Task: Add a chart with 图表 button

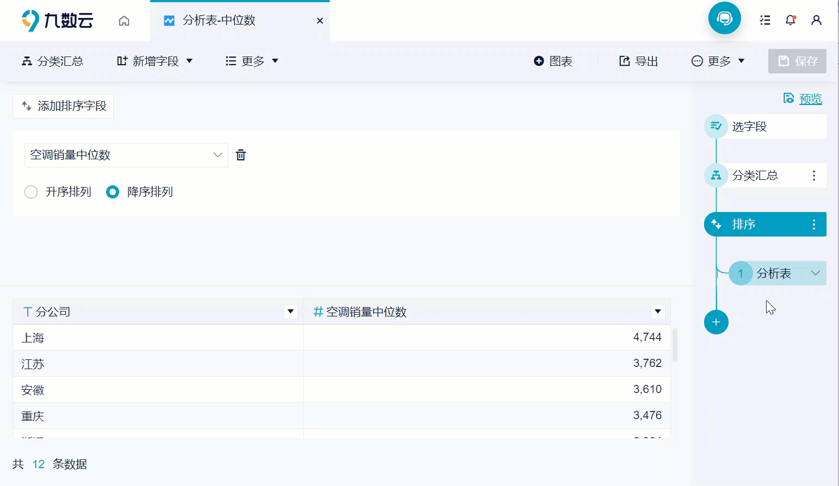Action: click(x=553, y=61)
